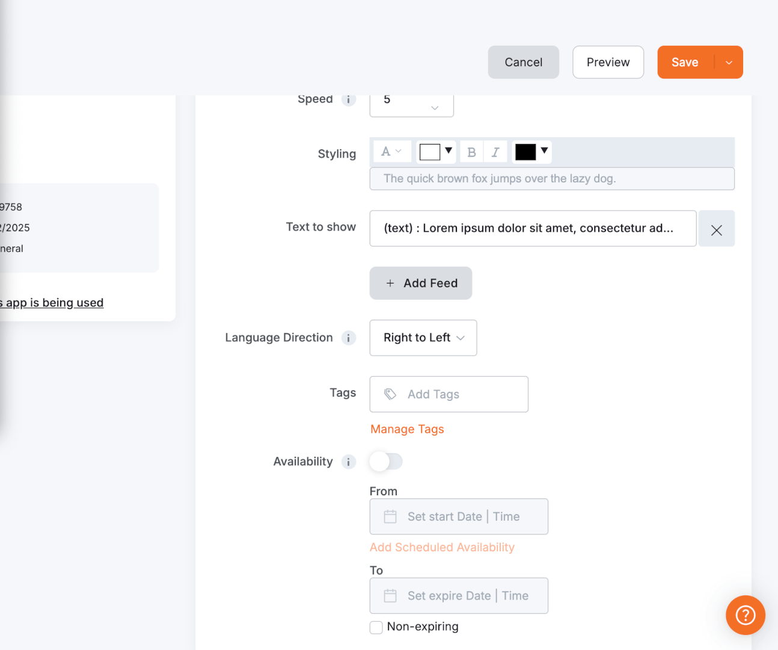
Task: Open the Language Direction dropdown
Action: click(423, 338)
